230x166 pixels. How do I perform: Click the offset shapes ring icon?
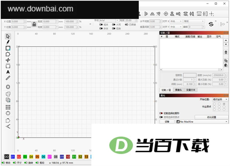click(x=8, y=87)
